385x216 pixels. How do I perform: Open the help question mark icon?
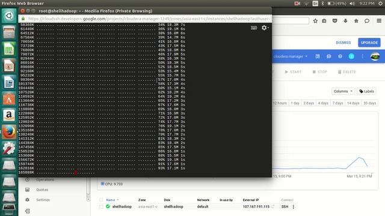click(x=340, y=56)
